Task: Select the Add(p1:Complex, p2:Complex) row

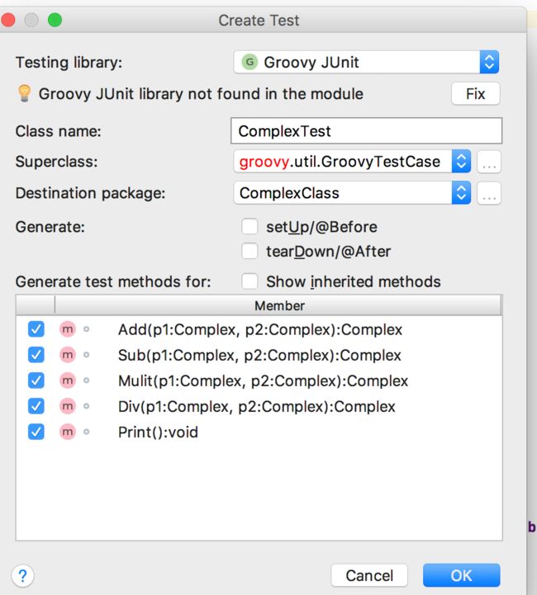Action: (259, 329)
